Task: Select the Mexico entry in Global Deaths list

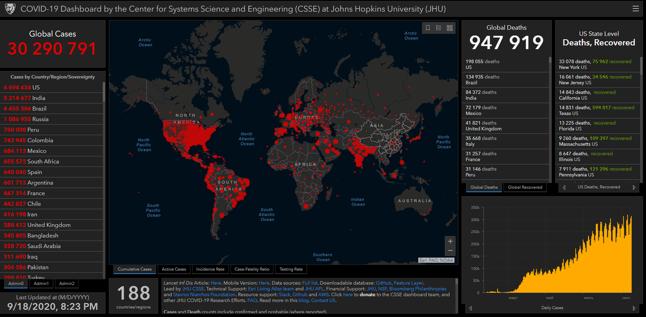Action: [505, 111]
